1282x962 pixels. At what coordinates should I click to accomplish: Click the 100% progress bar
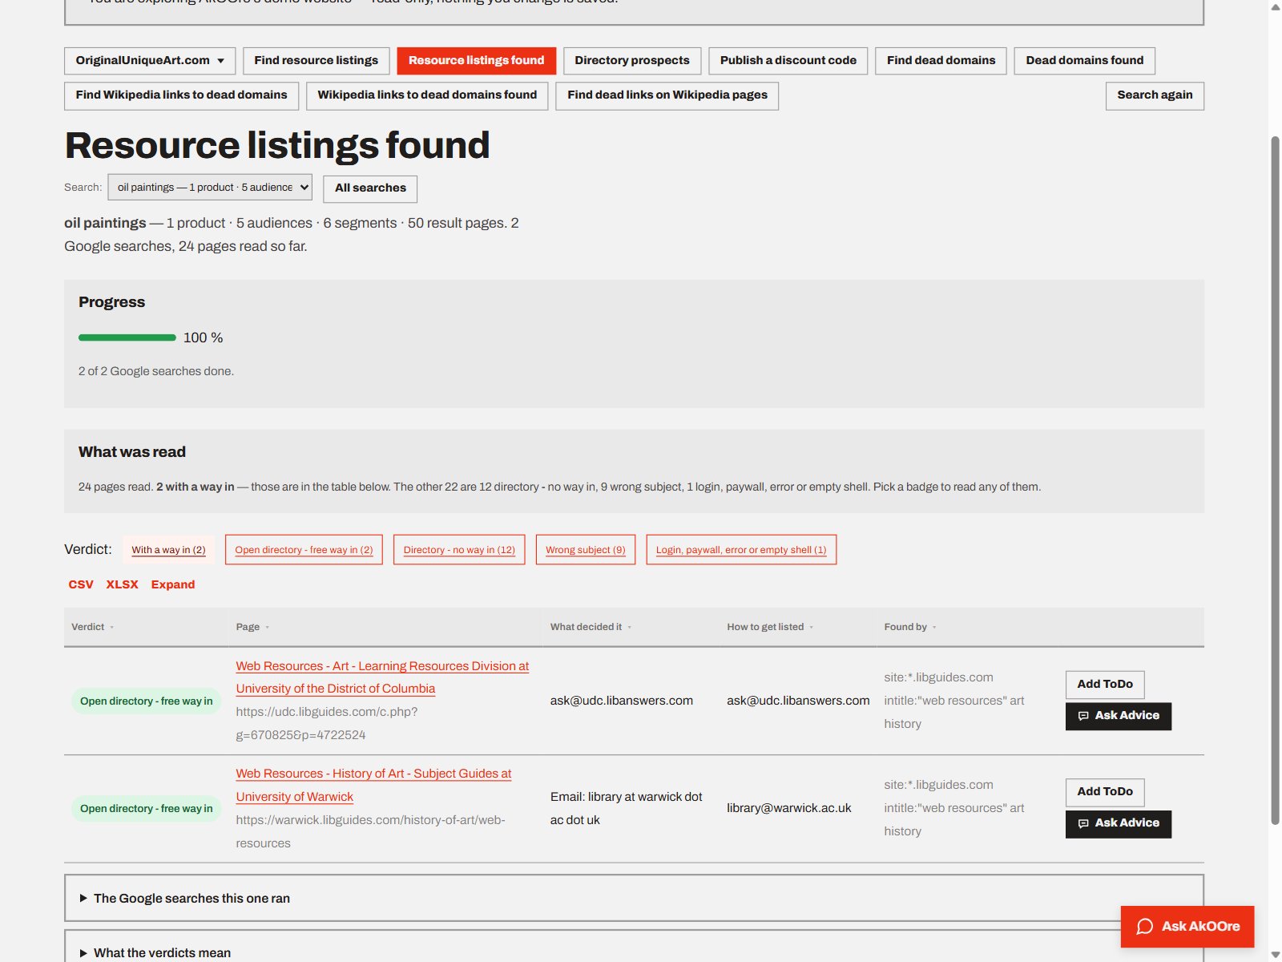click(x=127, y=338)
